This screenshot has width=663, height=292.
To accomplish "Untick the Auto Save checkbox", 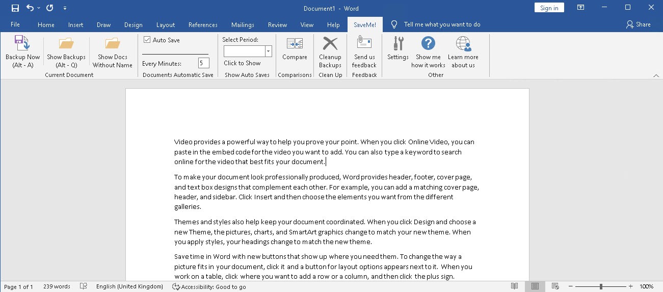I will 147,40.
